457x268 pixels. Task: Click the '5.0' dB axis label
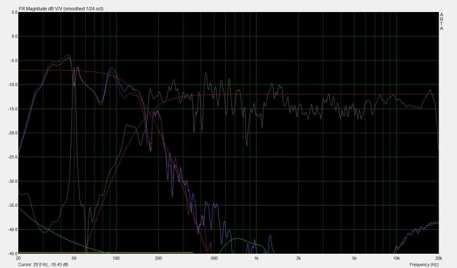coord(15,12)
